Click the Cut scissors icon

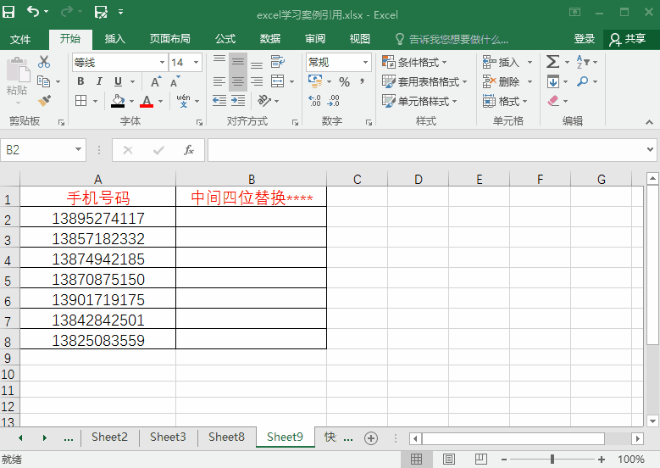(x=44, y=62)
